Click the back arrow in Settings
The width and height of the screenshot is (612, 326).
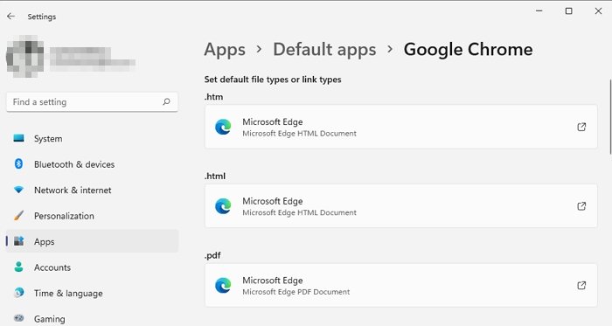[x=10, y=16]
